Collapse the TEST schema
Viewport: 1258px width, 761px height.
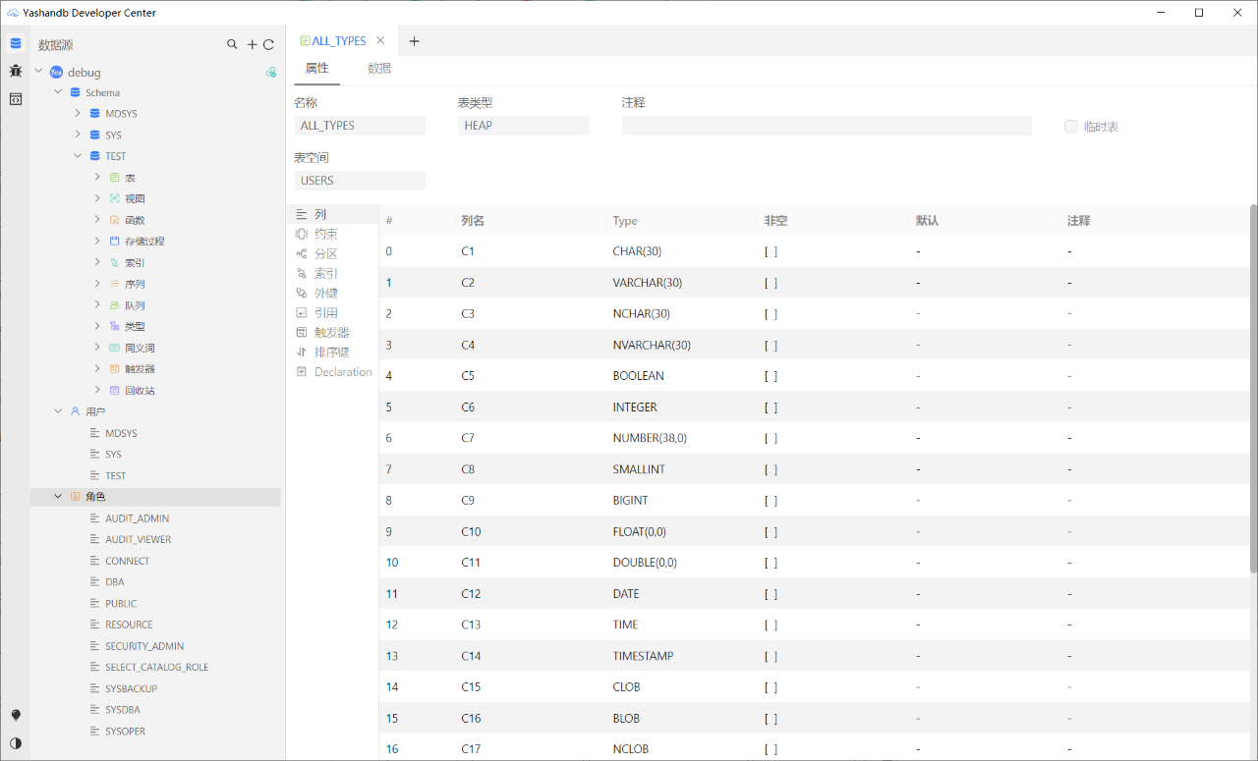(x=78, y=155)
